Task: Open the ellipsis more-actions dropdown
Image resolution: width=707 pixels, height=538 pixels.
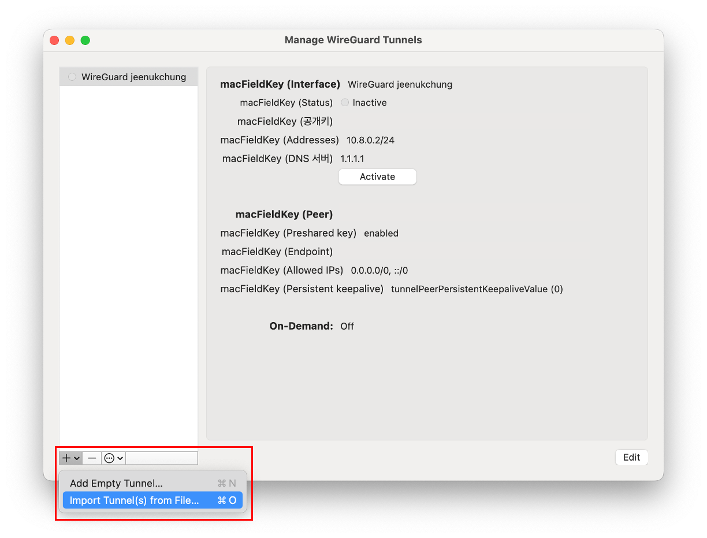Action: [114, 458]
